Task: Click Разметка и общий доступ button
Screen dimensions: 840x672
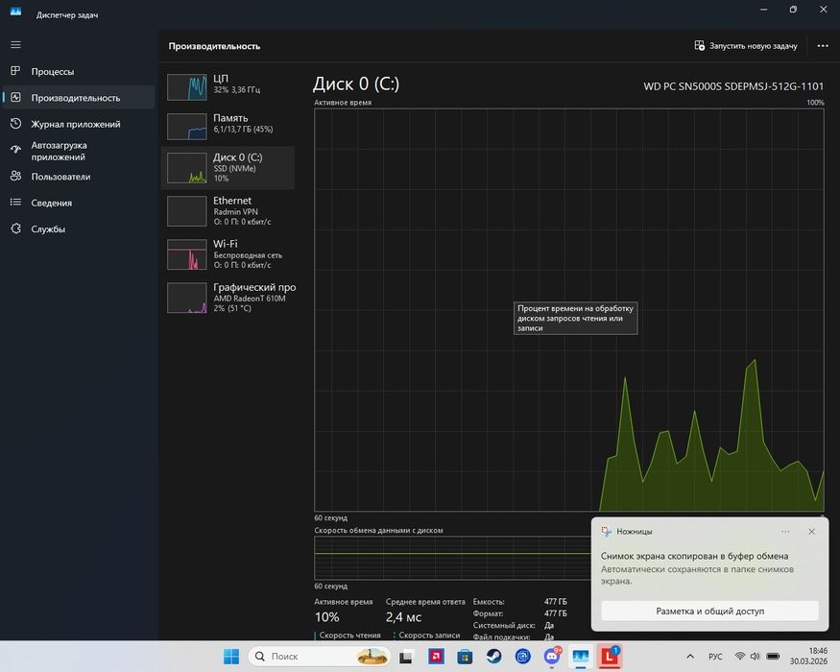Action: click(x=709, y=611)
